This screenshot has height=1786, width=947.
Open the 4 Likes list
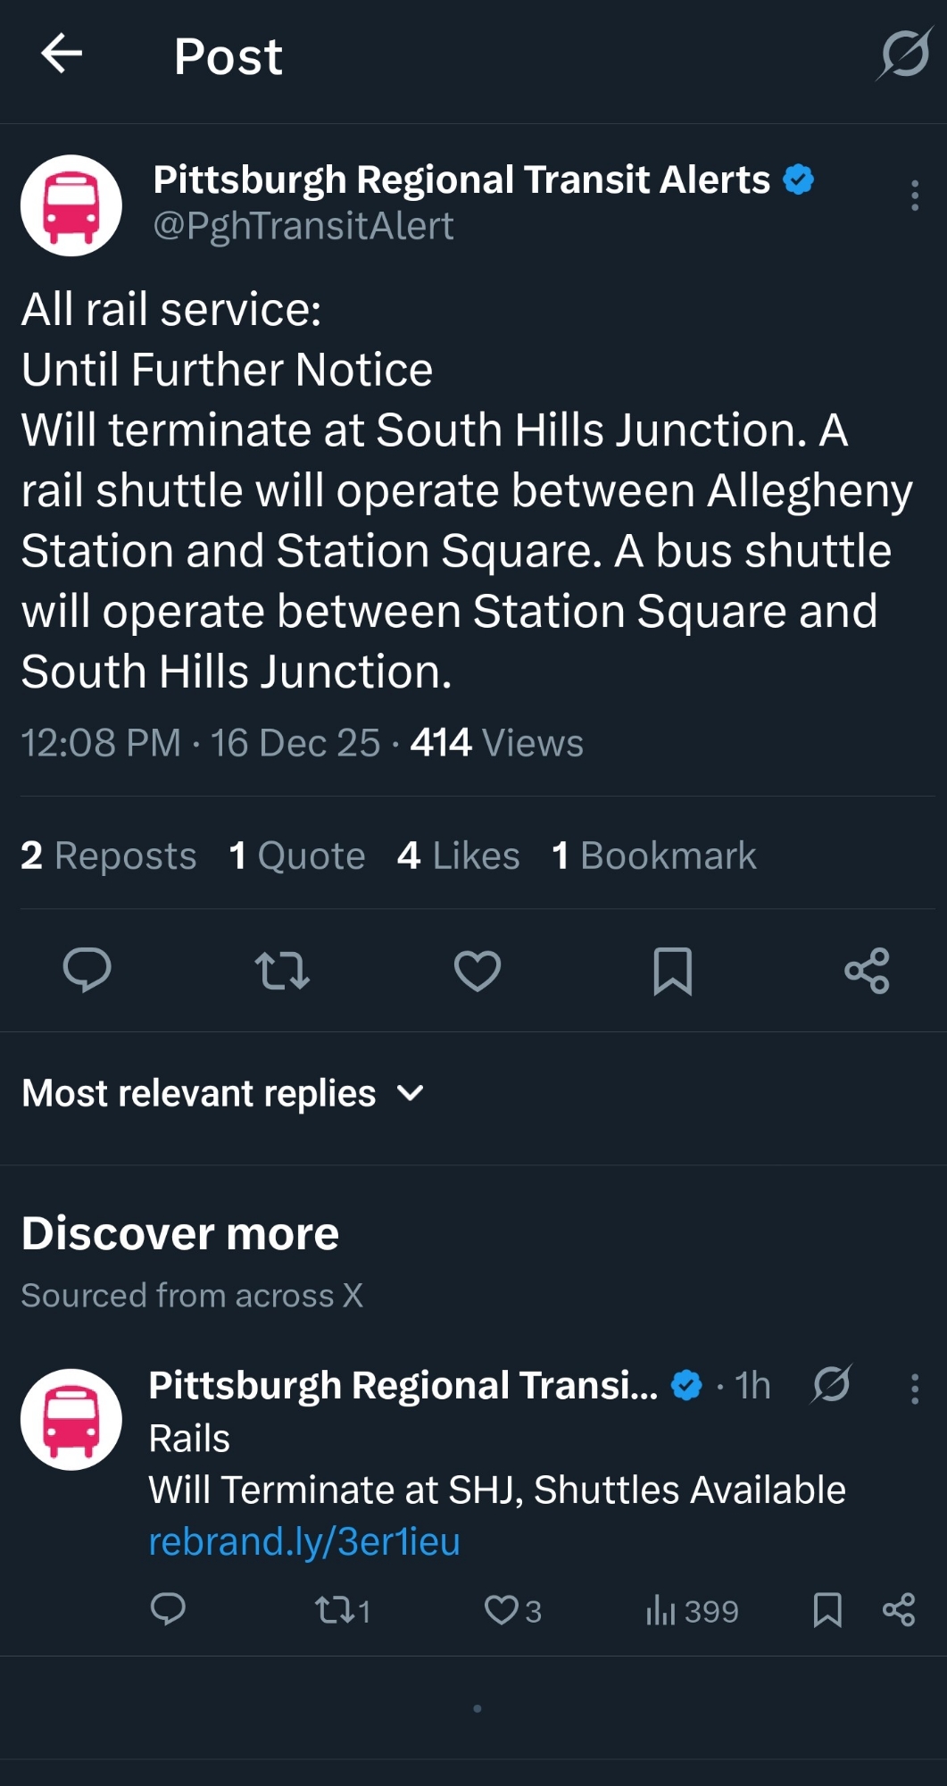[x=459, y=855]
